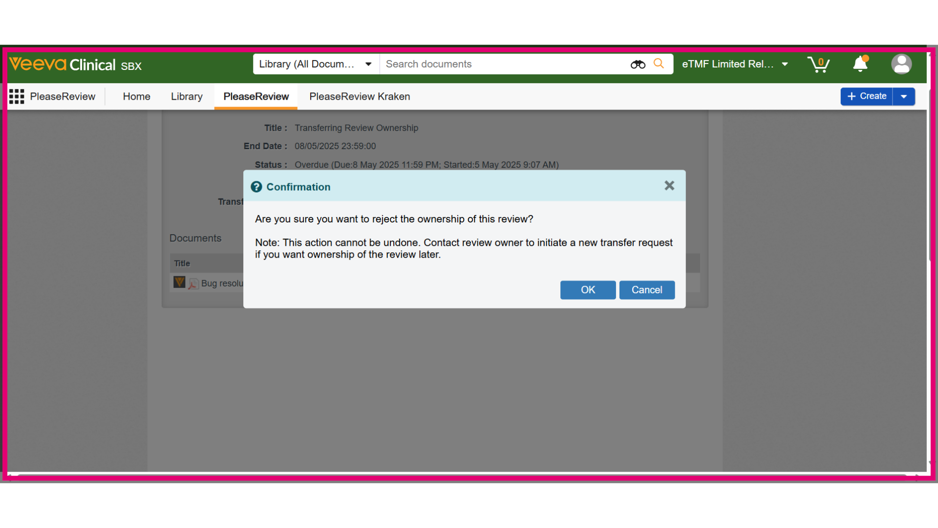Viewport: 938px width, 528px height.
Task: Open the app launcher grid icon
Action: [17, 96]
